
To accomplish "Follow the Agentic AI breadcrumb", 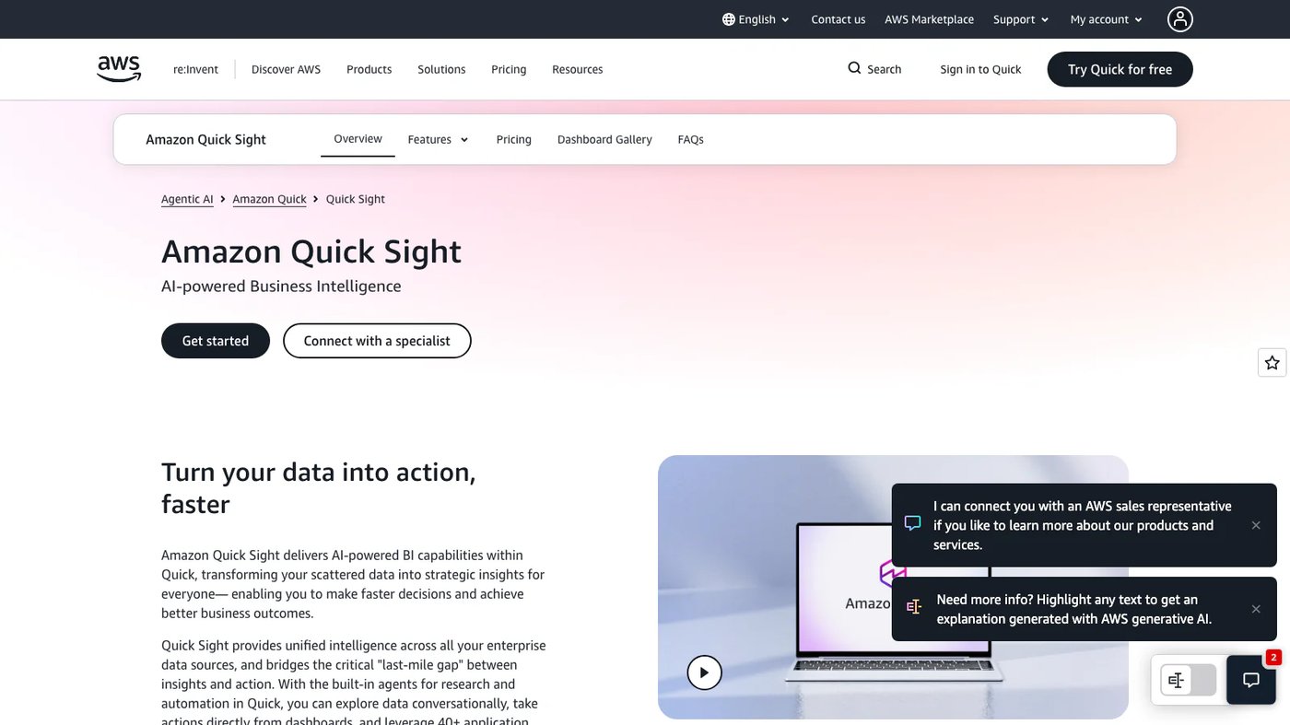I will click(187, 199).
